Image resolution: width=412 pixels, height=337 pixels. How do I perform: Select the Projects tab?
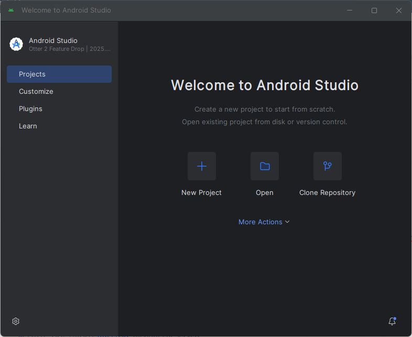click(59, 74)
